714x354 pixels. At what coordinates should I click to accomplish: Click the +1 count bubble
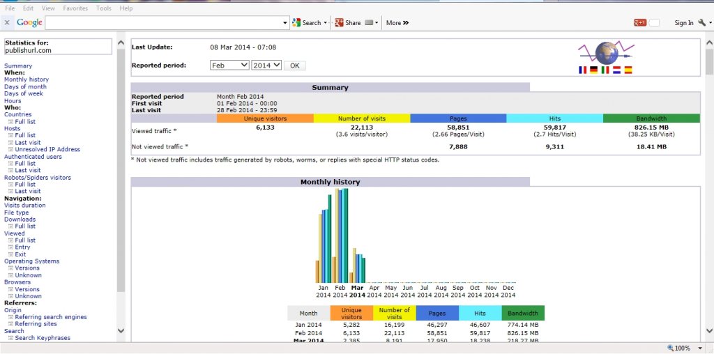[654, 23]
